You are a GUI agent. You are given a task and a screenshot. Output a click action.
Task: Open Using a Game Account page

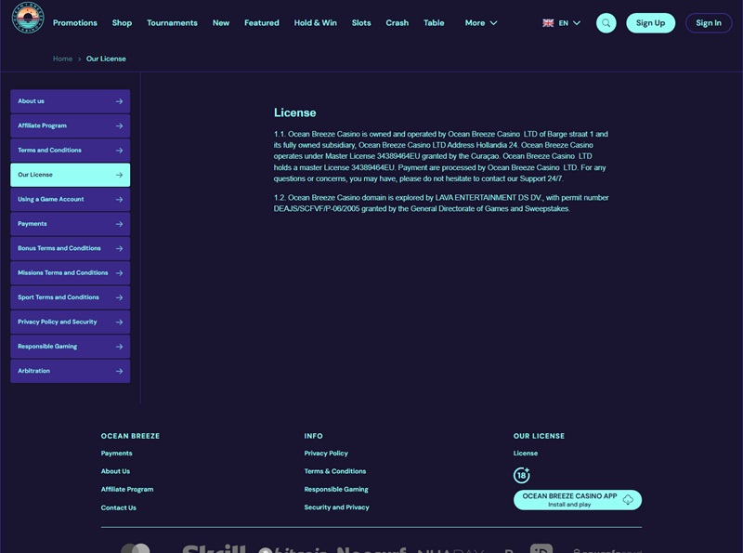point(71,200)
